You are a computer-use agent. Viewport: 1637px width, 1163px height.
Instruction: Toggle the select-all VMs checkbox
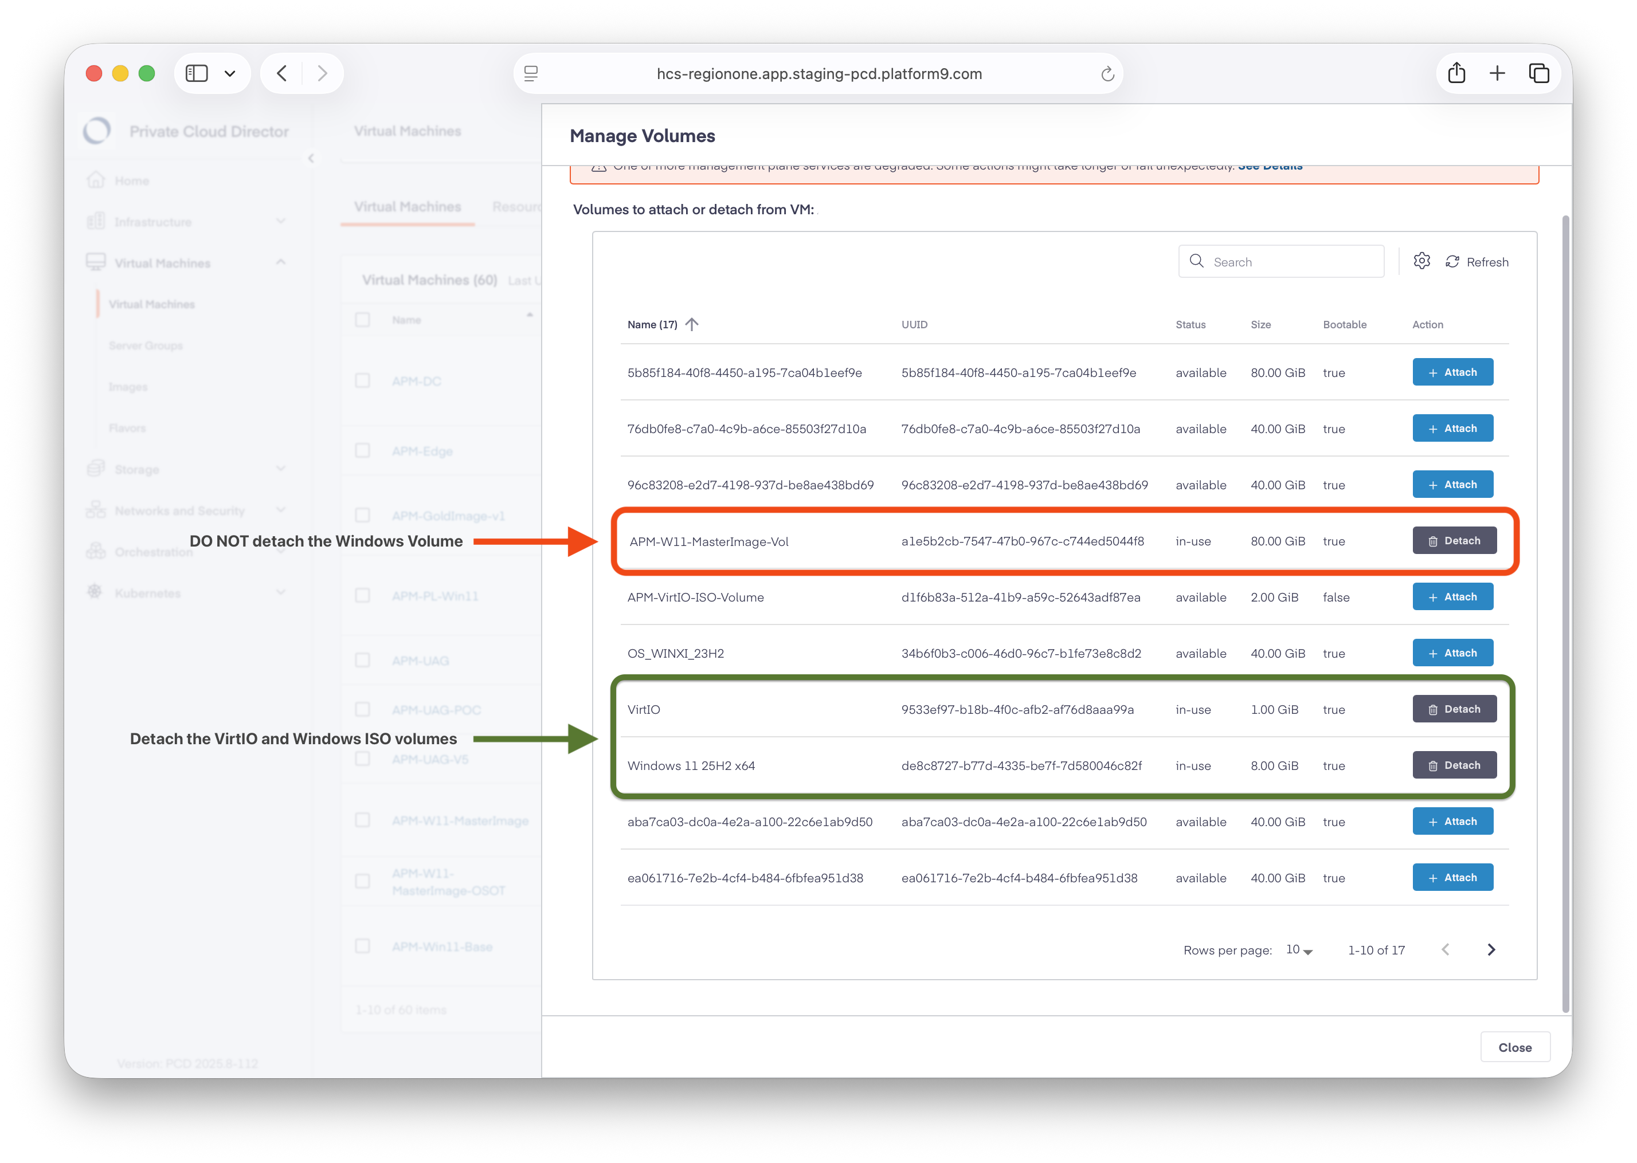click(x=362, y=320)
